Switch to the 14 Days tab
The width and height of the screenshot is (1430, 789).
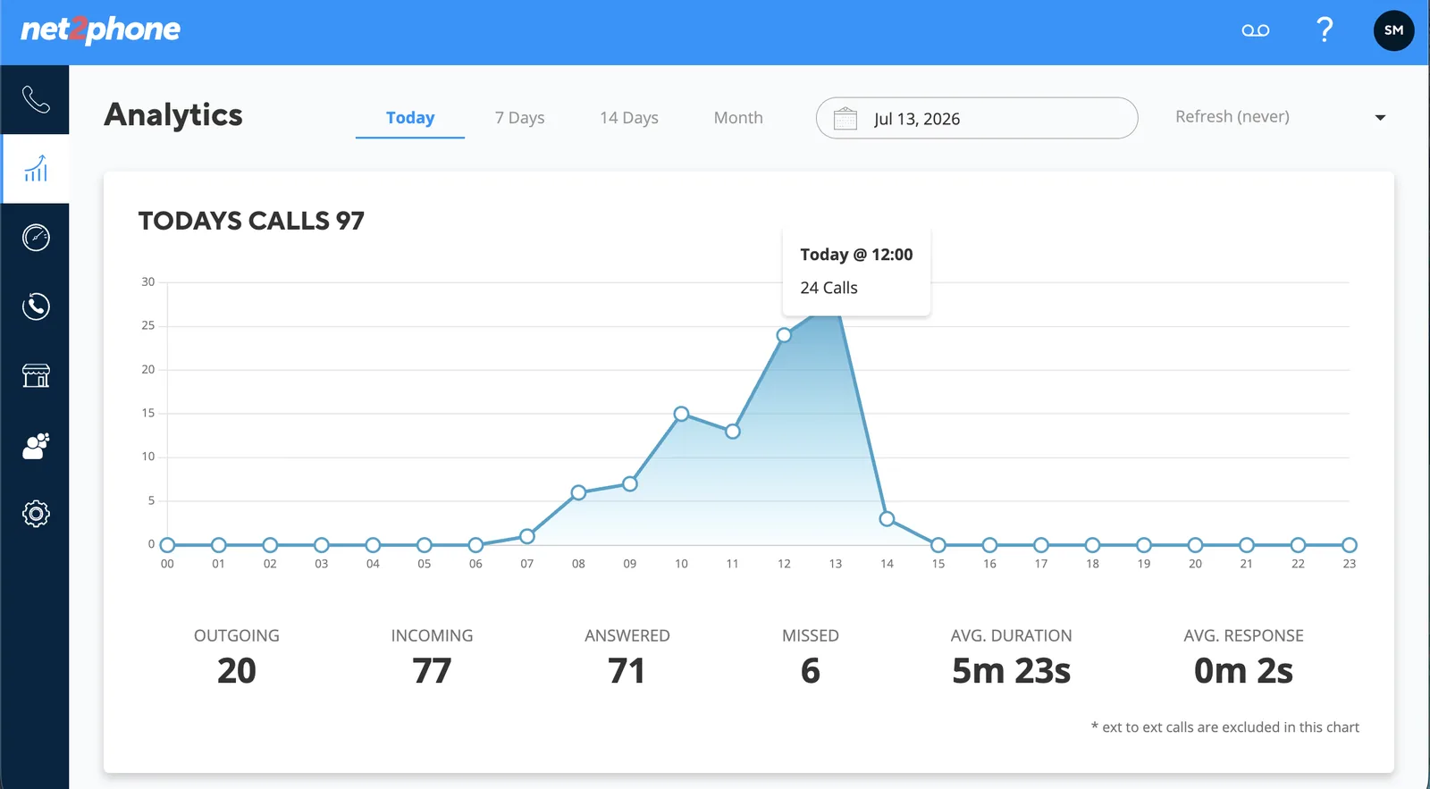tap(629, 118)
